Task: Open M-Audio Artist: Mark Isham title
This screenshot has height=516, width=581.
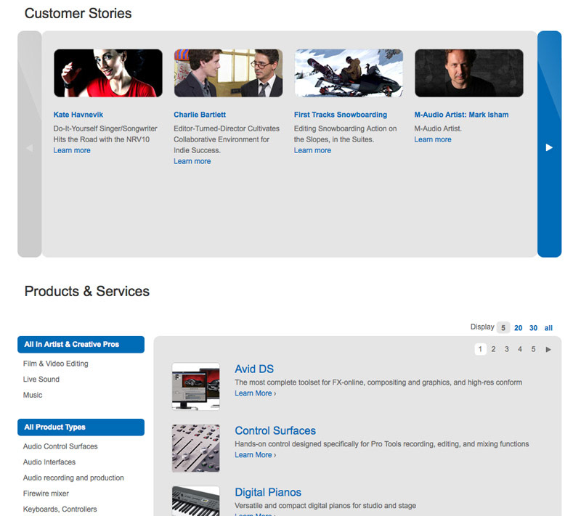Action: pos(461,115)
